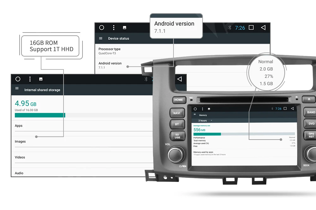Image resolution: width=316 pixels, height=210 pixels.
Task: Tap back triangle in Internal shared storage window
Action: click(x=179, y=79)
